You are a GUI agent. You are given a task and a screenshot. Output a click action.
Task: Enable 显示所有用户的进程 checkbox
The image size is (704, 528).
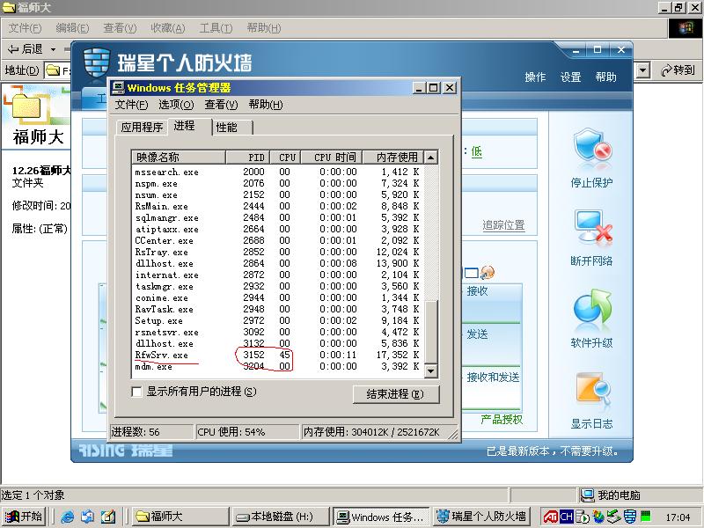coord(136,392)
